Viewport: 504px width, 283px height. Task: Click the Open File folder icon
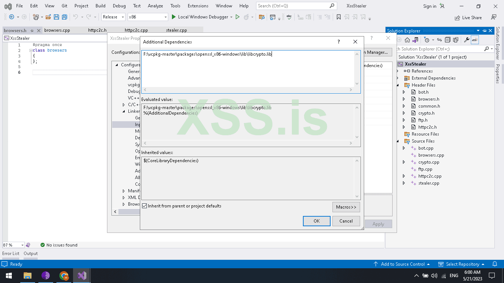click(x=48, y=17)
